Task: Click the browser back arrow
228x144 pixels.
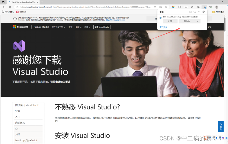Action: pos(4,7)
